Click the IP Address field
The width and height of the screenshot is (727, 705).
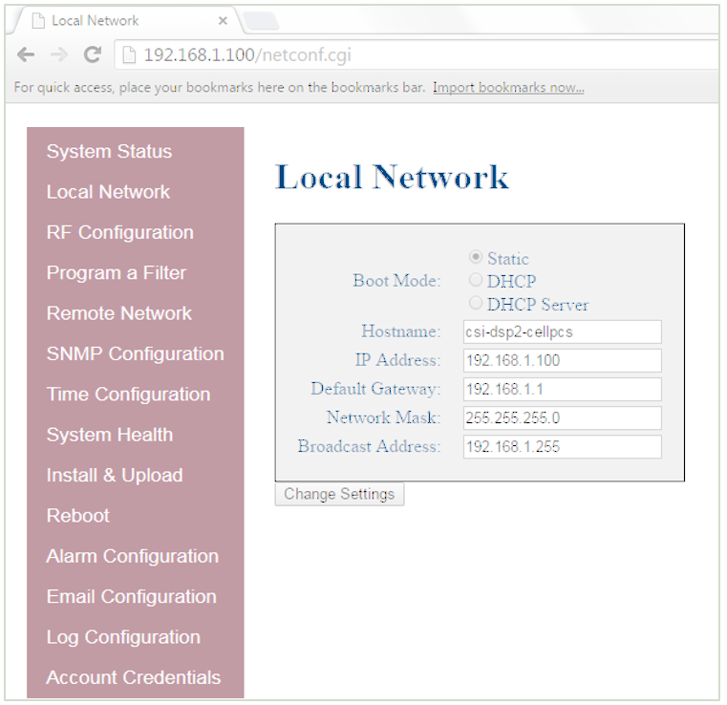(562, 360)
